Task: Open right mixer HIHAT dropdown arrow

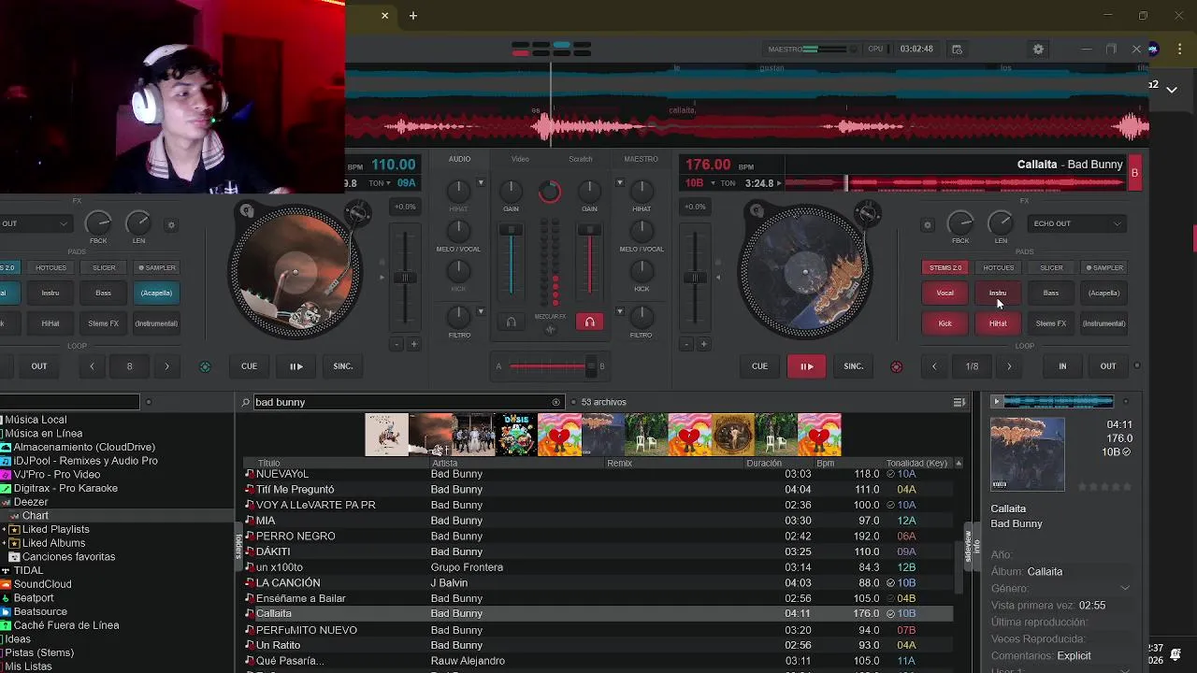Action: (x=619, y=183)
